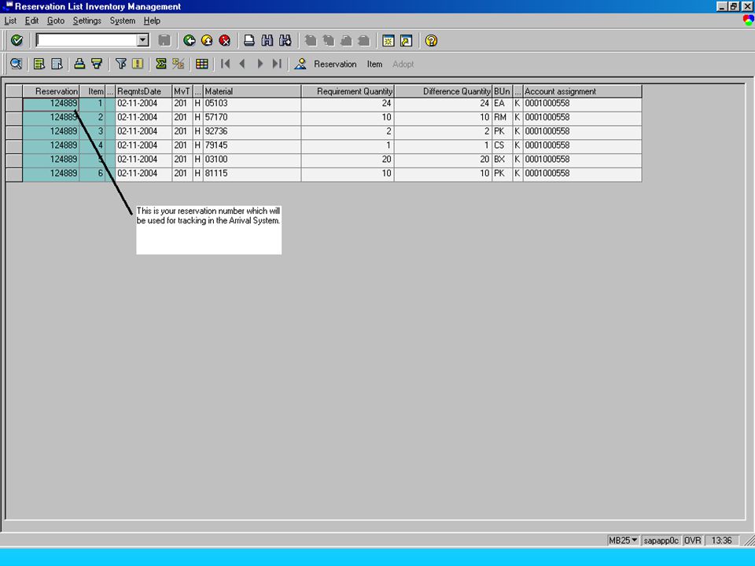Jump to first column with arrow icon
This screenshot has height=566, width=755.
coord(225,64)
